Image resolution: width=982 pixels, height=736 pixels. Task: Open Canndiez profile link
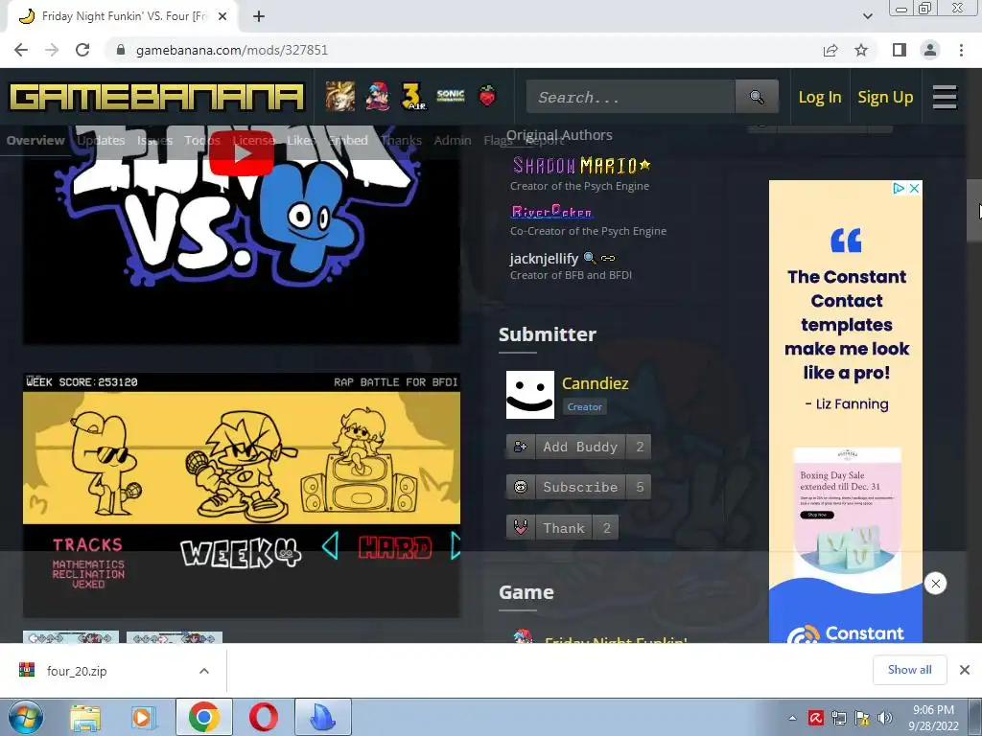(x=595, y=383)
